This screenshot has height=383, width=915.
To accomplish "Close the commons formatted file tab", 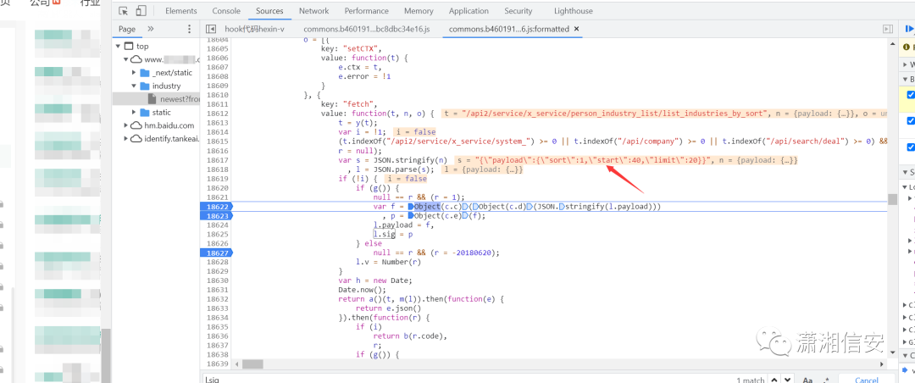I will tap(577, 29).
